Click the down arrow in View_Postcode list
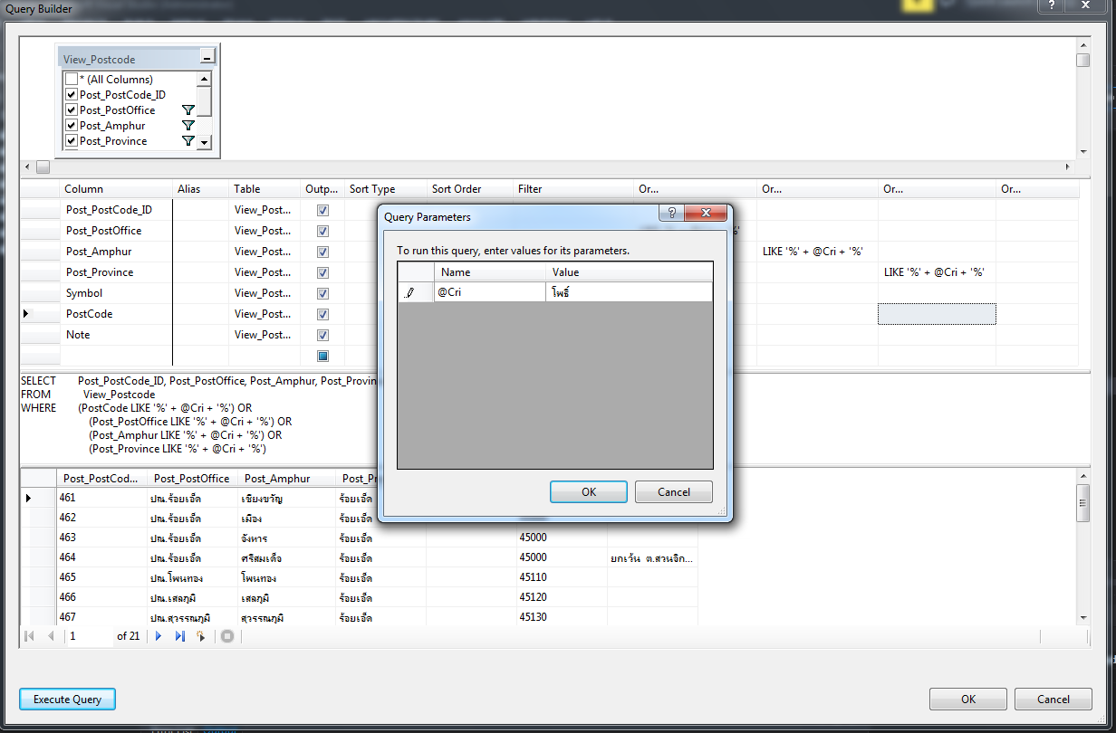Screen dimensions: 1116x733 coord(204,142)
